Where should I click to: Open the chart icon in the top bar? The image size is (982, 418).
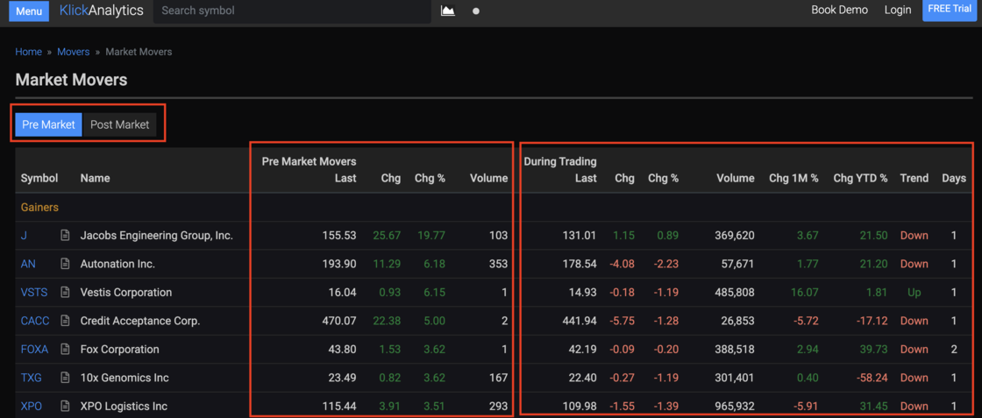pos(448,11)
